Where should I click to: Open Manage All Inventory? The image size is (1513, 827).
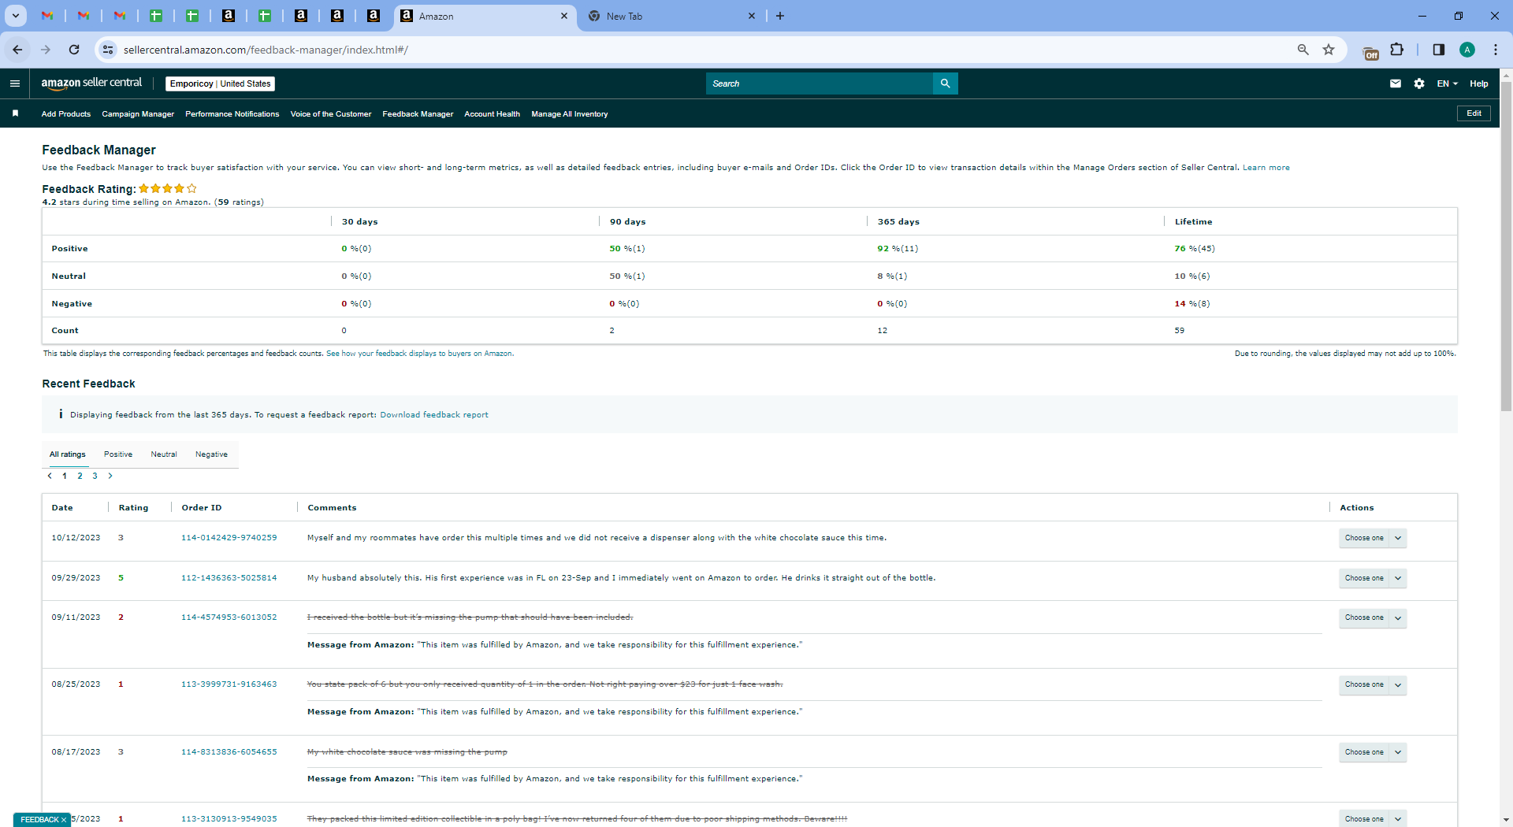tap(570, 114)
